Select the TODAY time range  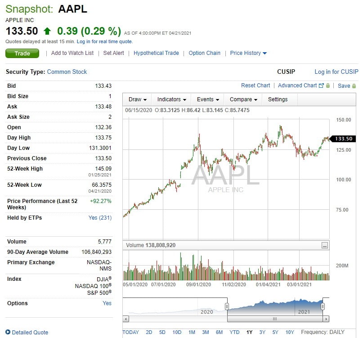(130, 332)
